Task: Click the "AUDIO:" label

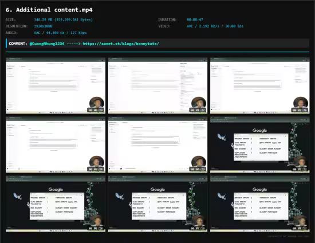Action: pyautogui.click(x=11, y=33)
